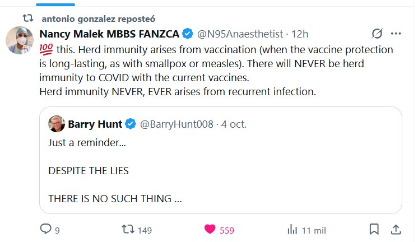The height and width of the screenshot is (242, 418).
Task: Open the three-dots more options menu
Action: click(x=396, y=34)
